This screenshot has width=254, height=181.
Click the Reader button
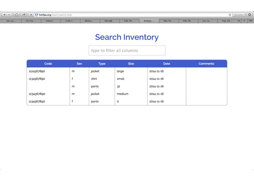coord(239,15)
